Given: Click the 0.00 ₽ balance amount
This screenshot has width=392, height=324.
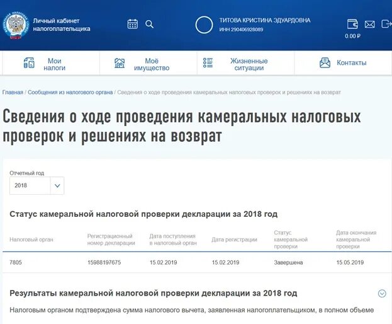Looking at the screenshot, I should pos(352,36).
